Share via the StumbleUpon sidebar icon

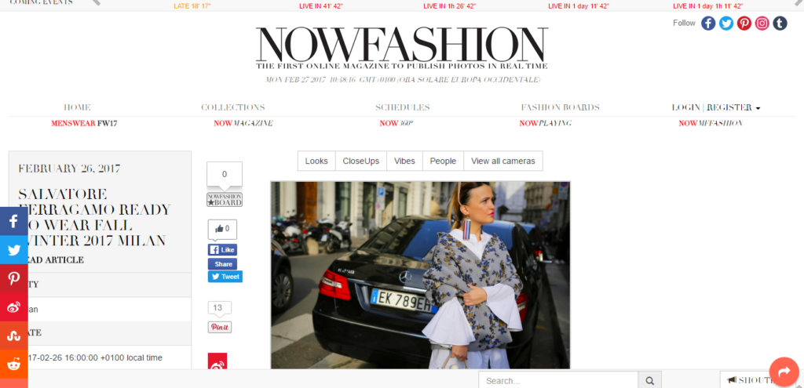[14, 336]
